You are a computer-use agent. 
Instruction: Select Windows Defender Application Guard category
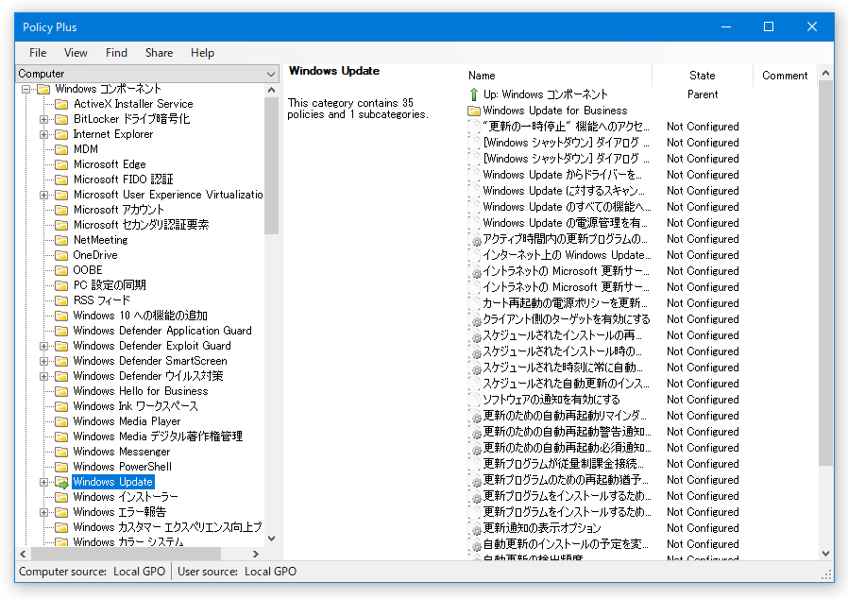[162, 331]
